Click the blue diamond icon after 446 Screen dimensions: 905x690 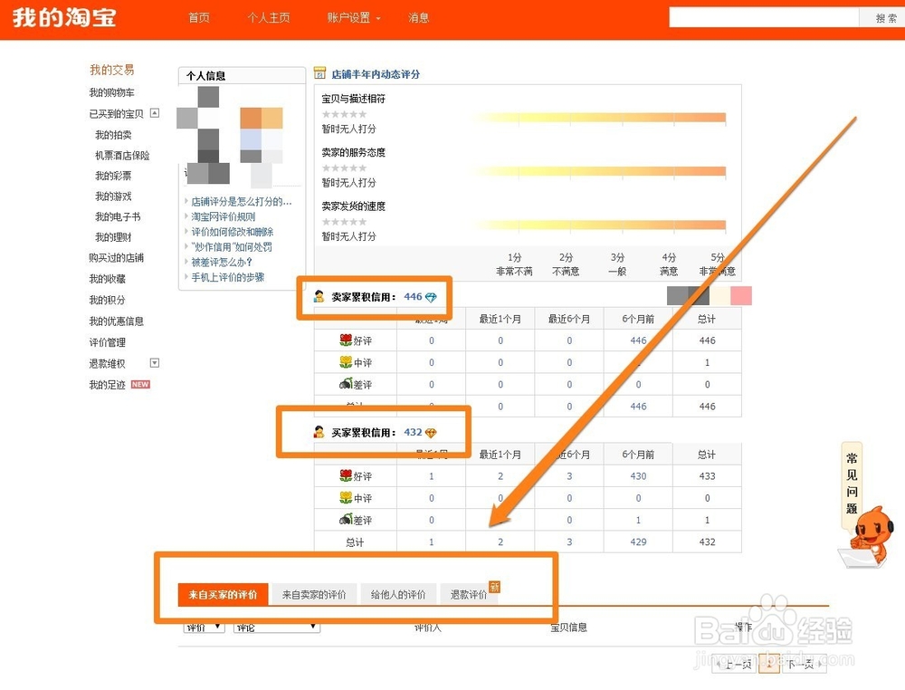tap(431, 297)
